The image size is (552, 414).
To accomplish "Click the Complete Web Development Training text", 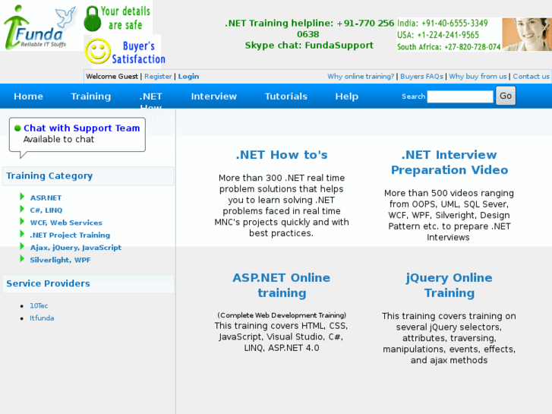I will [282, 315].
